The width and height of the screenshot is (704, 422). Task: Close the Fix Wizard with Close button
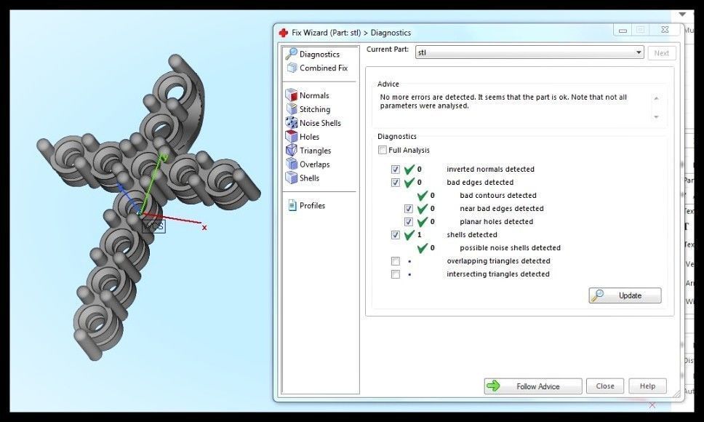pyautogui.click(x=605, y=386)
